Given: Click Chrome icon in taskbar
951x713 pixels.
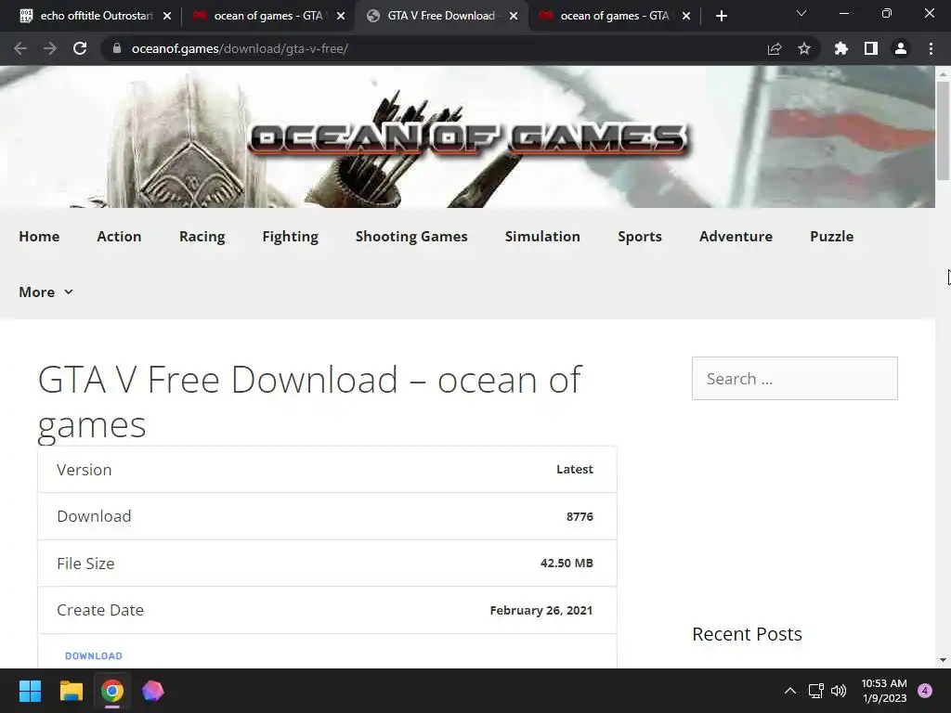Looking at the screenshot, I should coord(112,691).
